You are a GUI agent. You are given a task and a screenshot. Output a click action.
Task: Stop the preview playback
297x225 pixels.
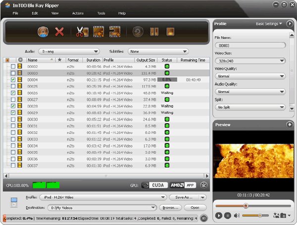click(x=228, y=215)
